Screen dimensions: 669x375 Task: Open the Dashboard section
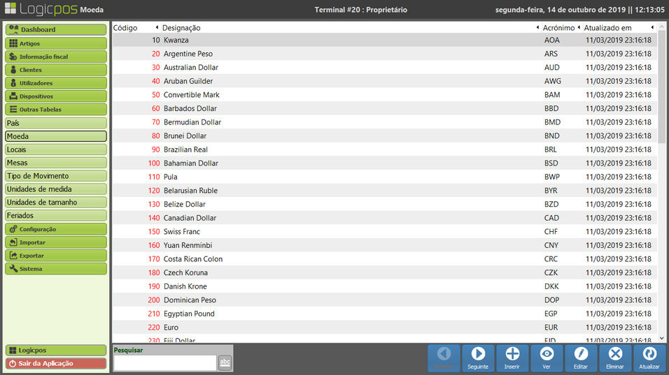coord(56,30)
